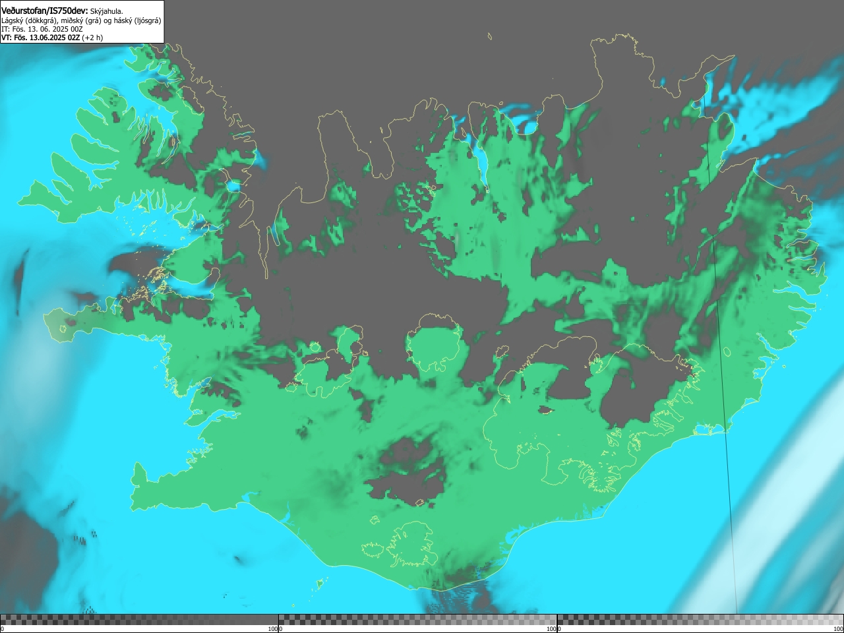Image resolution: width=844 pixels, height=633 pixels.
Task: Click the IT: Fös. 13. 06. 2025 00Z line
Action: click(x=42, y=29)
